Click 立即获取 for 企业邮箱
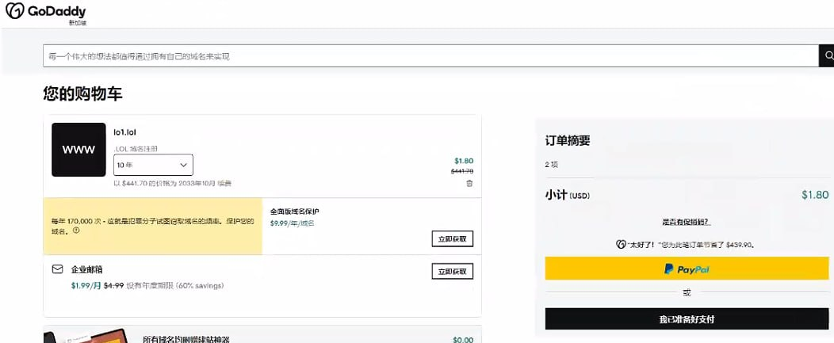834x343 pixels. [453, 272]
